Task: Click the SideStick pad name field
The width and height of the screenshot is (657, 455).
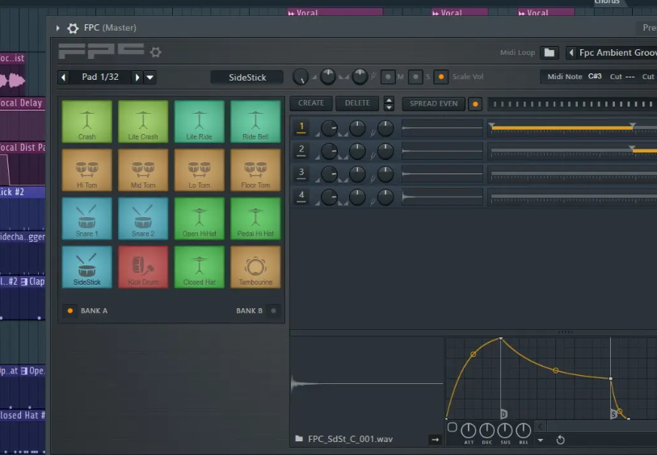Action: (247, 77)
